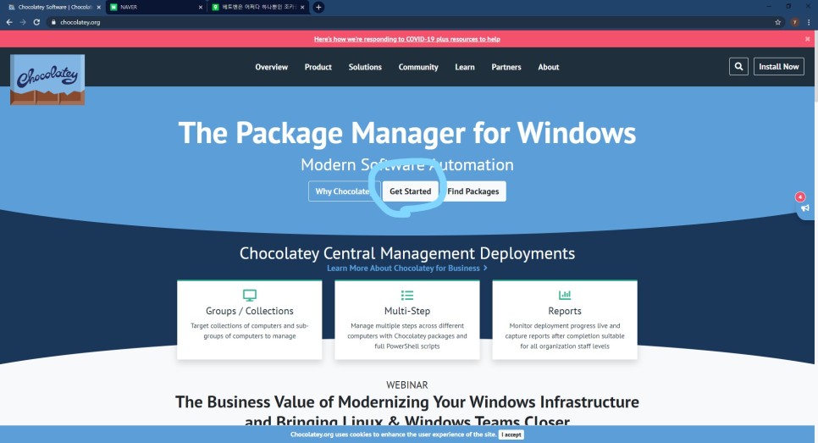The width and height of the screenshot is (818, 443).
Task: Open Chrome three-dot menu
Action: [809, 22]
